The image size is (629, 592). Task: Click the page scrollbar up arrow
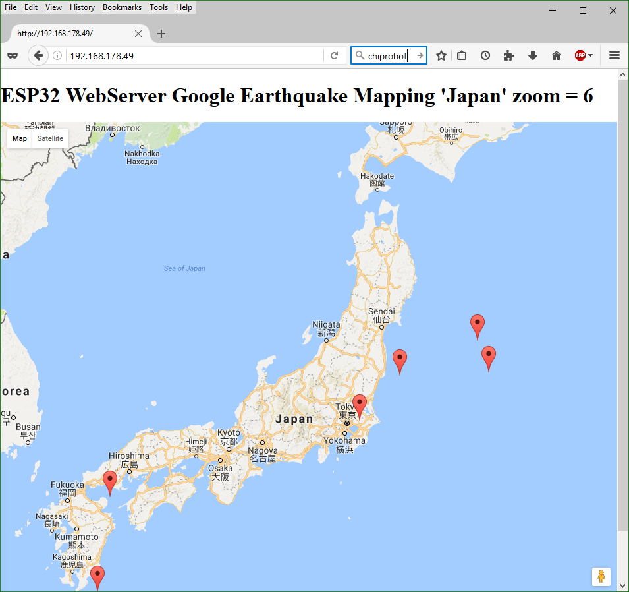click(x=622, y=74)
